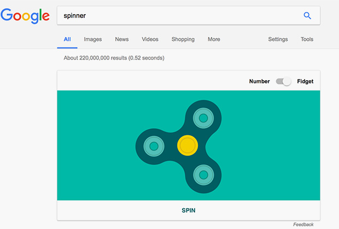
Task: Click the blue magnifying glass search icon
Action: point(307,15)
